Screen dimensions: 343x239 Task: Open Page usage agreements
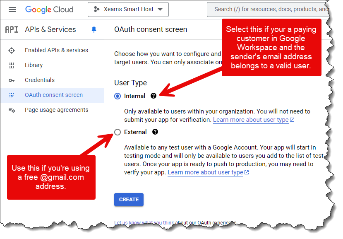(56, 110)
